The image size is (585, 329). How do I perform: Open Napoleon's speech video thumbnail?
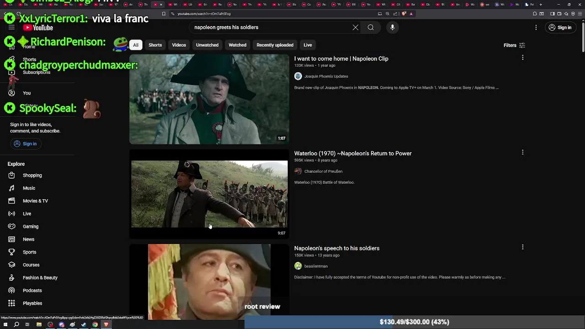209,282
